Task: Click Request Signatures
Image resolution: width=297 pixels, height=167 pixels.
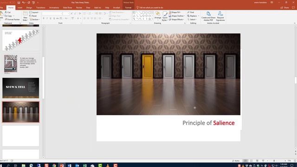Action: (x=220, y=16)
